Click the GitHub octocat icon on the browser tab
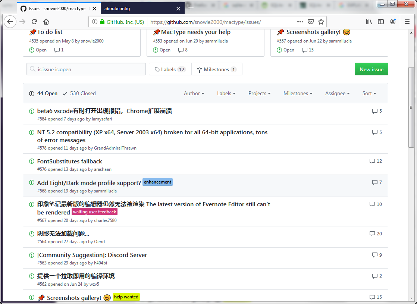This screenshot has width=417, height=304. point(24,8)
